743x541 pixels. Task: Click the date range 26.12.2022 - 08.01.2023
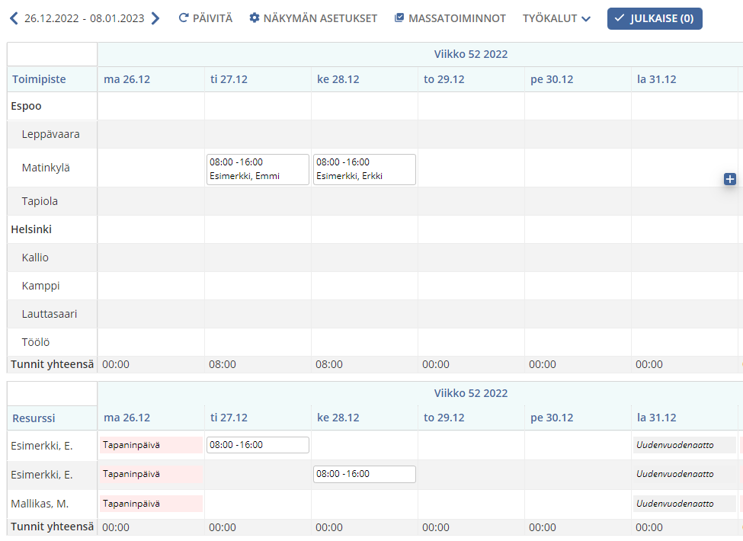(x=84, y=18)
